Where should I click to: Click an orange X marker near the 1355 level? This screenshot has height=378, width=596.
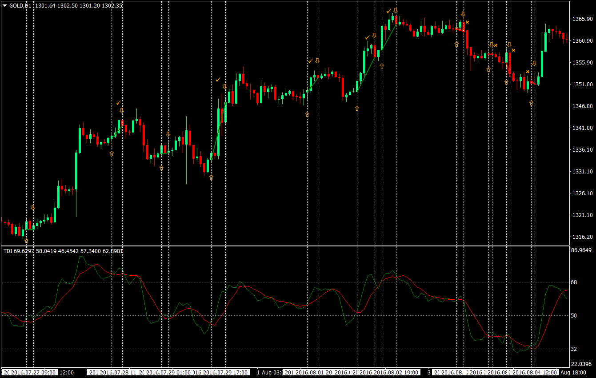pos(496,45)
